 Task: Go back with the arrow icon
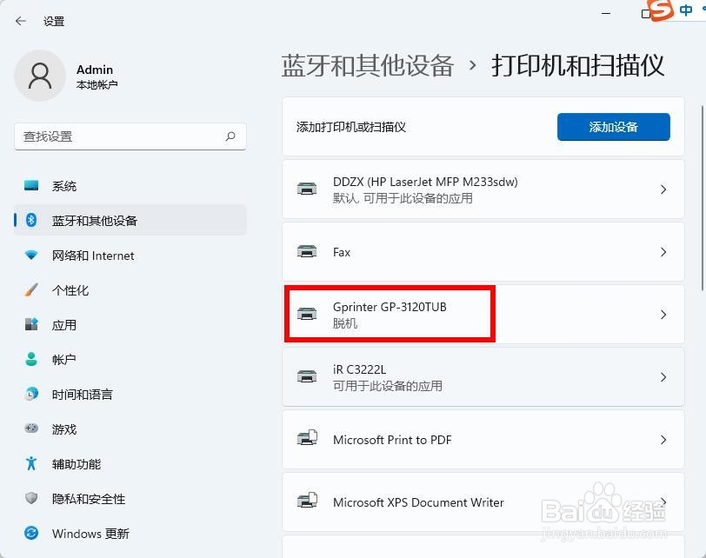pyautogui.click(x=21, y=21)
